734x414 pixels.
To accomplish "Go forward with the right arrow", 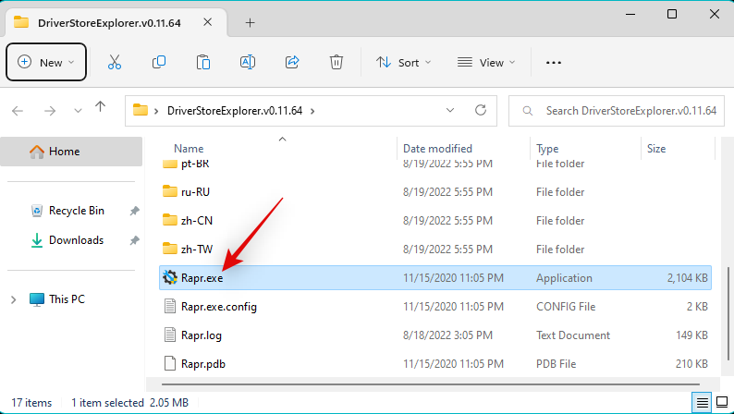I will coord(50,111).
